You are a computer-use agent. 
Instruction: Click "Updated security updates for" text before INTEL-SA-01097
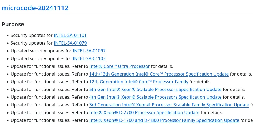point(41,51)
